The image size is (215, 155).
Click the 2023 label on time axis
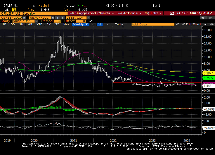coord(152,141)
